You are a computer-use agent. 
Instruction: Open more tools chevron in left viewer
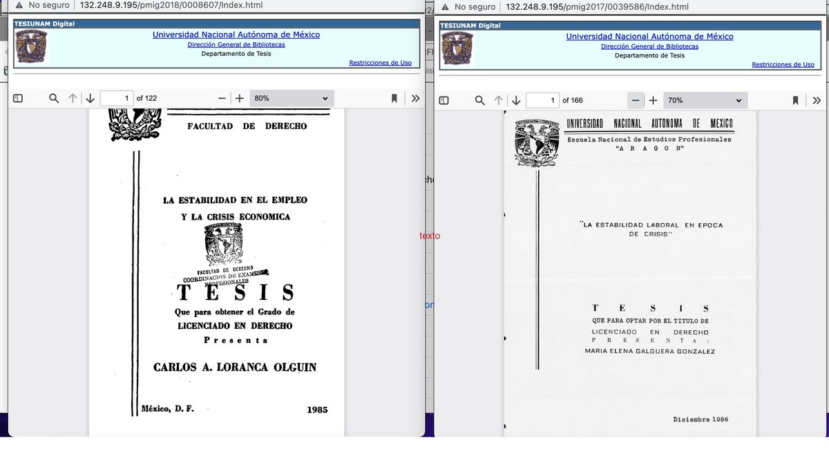pyautogui.click(x=415, y=98)
